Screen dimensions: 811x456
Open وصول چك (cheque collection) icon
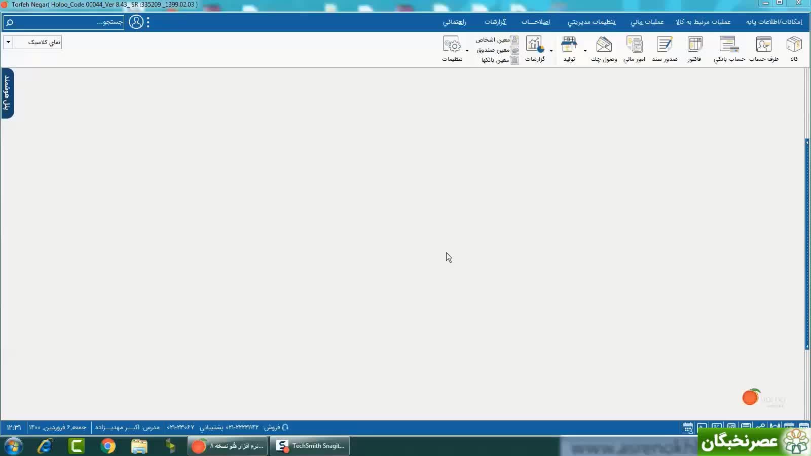pos(604,49)
